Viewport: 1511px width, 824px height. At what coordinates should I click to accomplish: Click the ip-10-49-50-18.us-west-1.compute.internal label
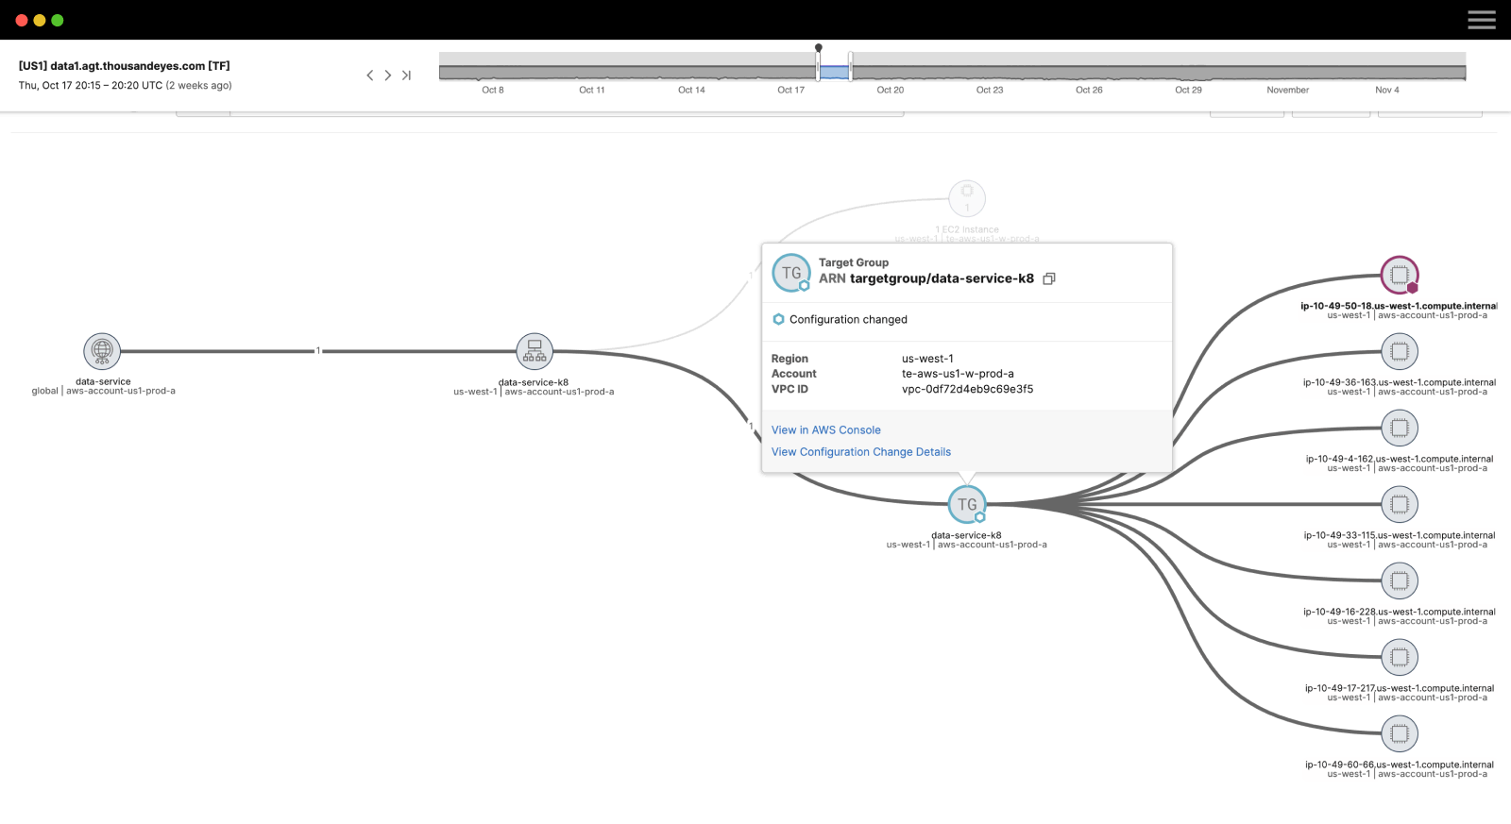click(1399, 306)
